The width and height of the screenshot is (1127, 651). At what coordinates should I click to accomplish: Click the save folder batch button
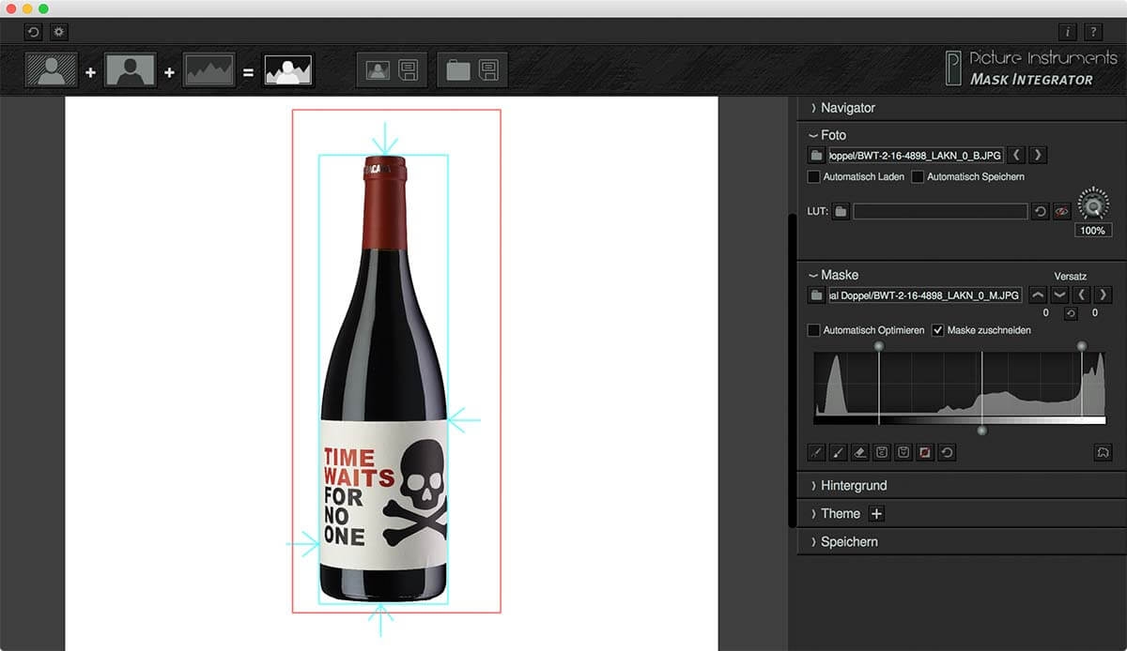point(472,70)
